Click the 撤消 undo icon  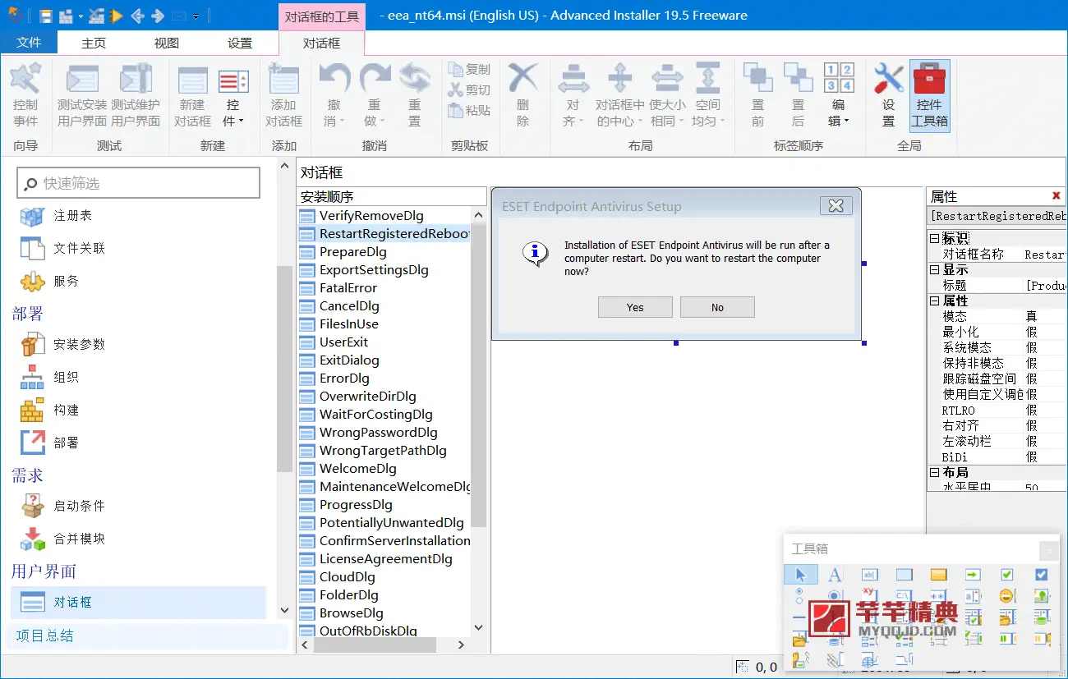(x=334, y=78)
